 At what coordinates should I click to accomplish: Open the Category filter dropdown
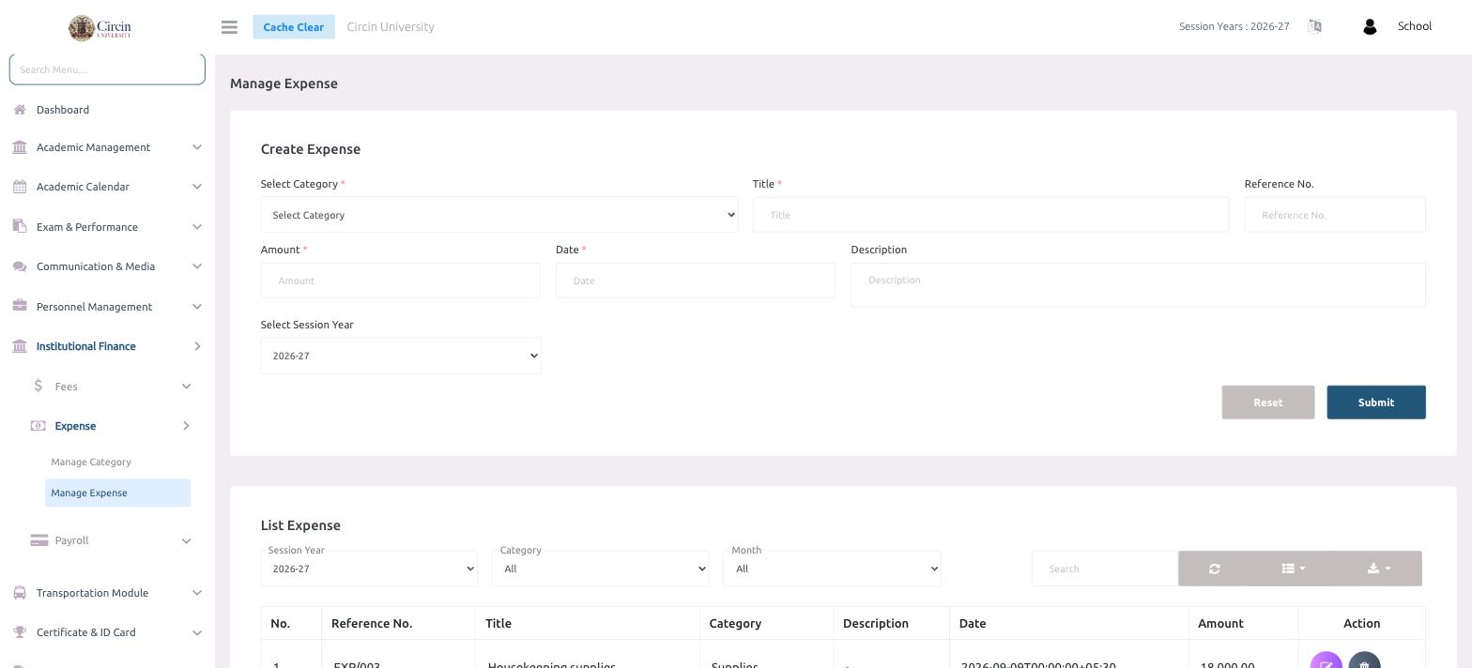pyautogui.click(x=600, y=569)
